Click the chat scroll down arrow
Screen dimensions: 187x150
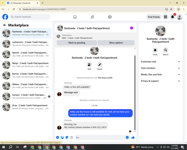[135, 132]
